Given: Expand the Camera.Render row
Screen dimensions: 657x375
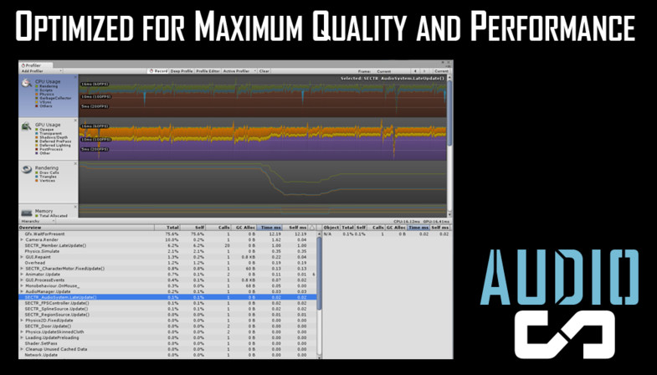Looking at the screenshot, I should pos(22,239).
